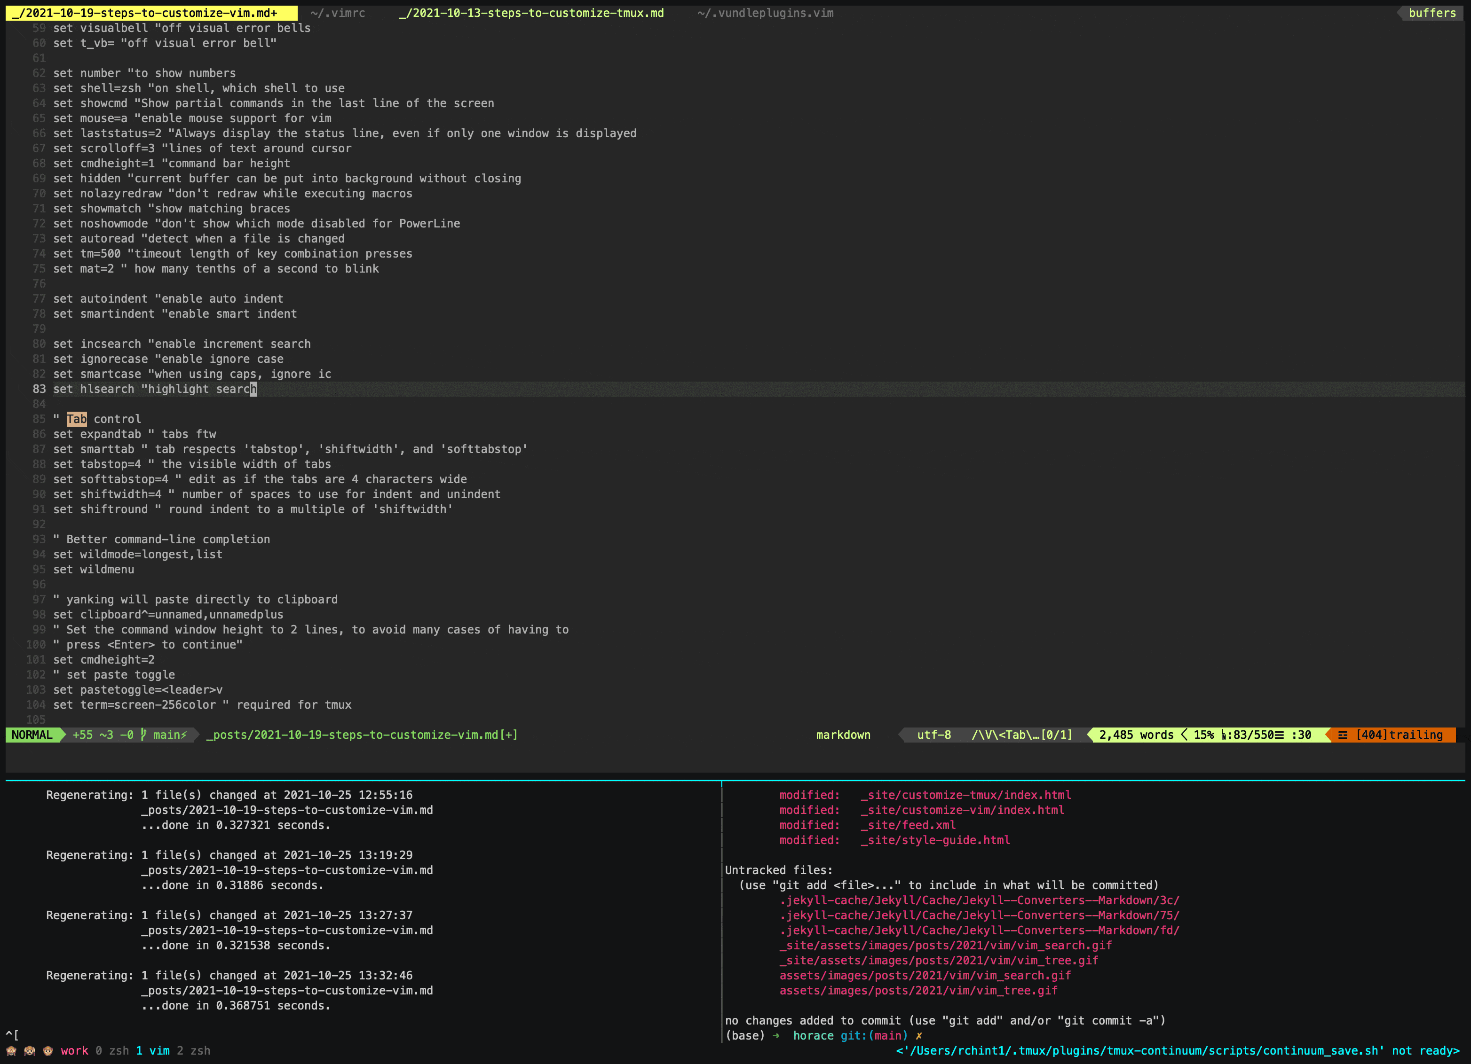The height and width of the screenshot is (1064, 1471).
Task: Click the set laststatus=2 line
Action: point(345,133)
